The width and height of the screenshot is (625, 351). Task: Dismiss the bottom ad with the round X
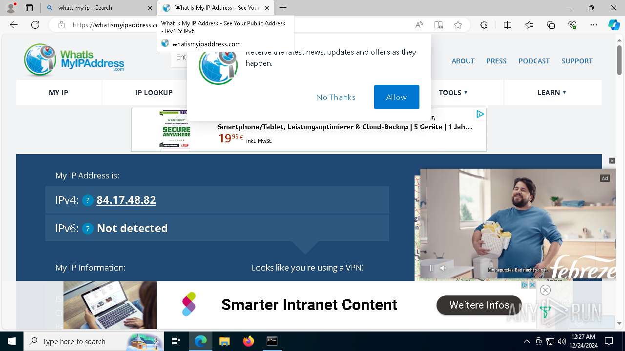(545, 290)
